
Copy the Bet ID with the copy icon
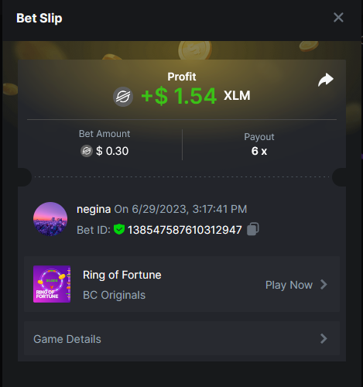coord(253,229)
